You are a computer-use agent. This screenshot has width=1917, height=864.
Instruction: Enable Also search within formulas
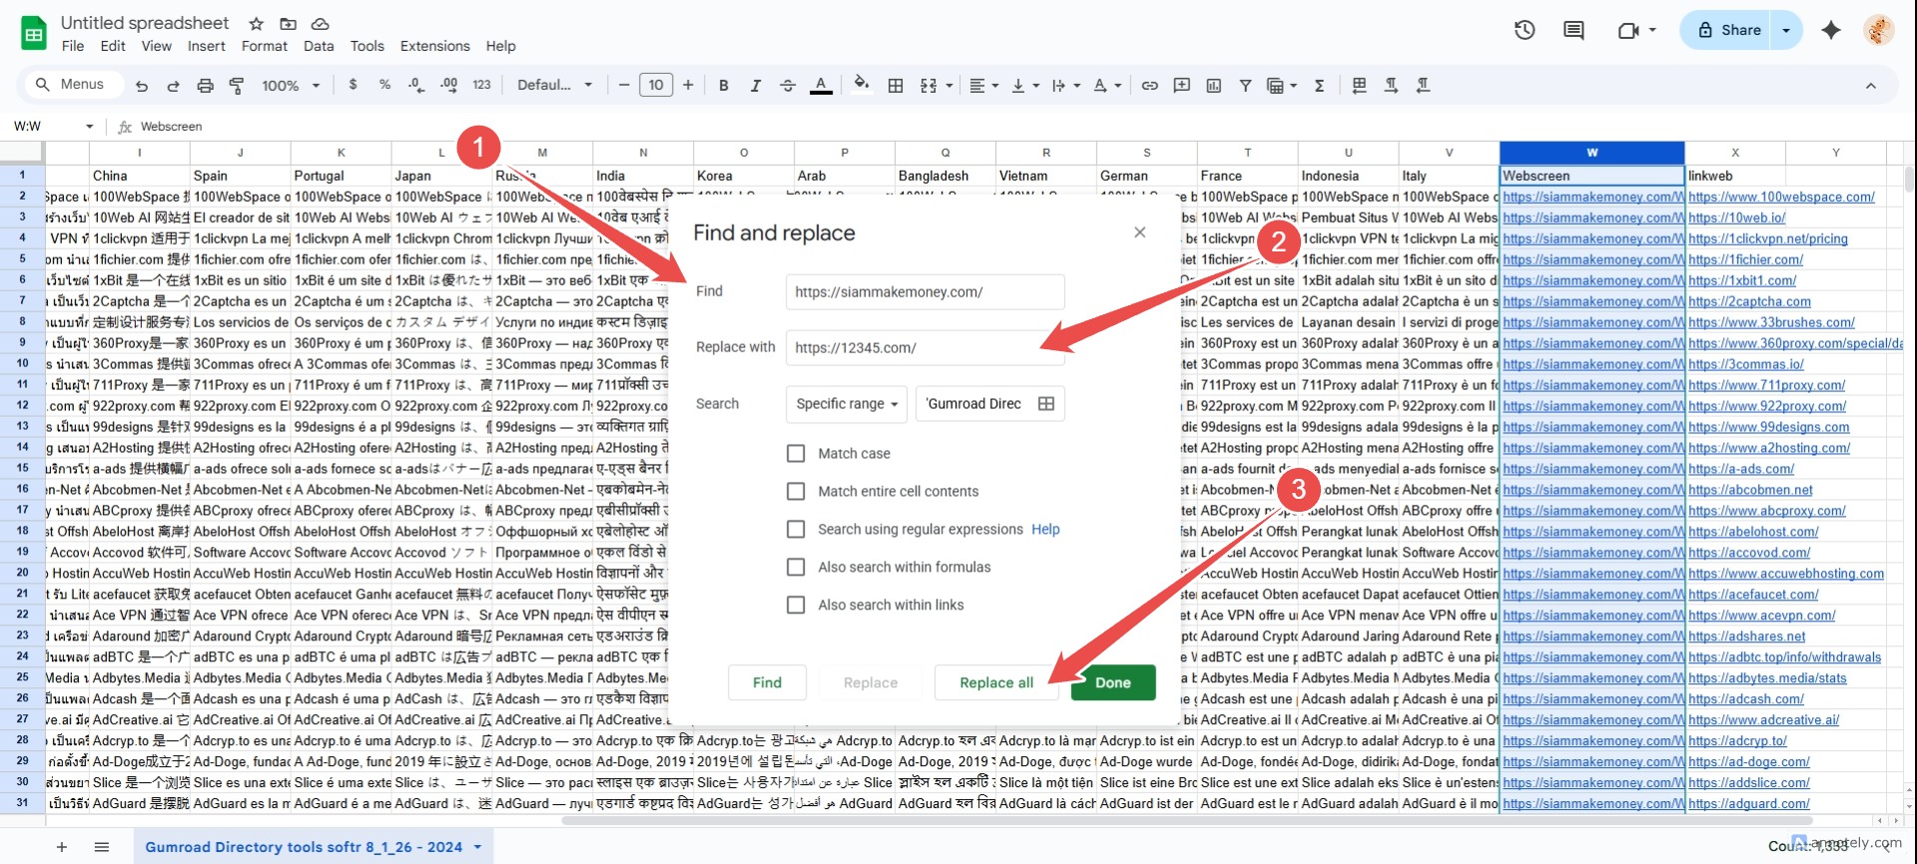(x=796, y=568)
